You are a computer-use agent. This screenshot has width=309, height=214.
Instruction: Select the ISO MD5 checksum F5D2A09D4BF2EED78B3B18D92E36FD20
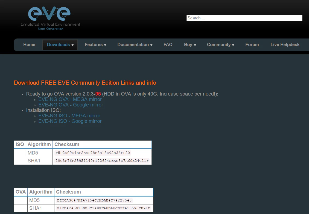[x=93, y=153]
